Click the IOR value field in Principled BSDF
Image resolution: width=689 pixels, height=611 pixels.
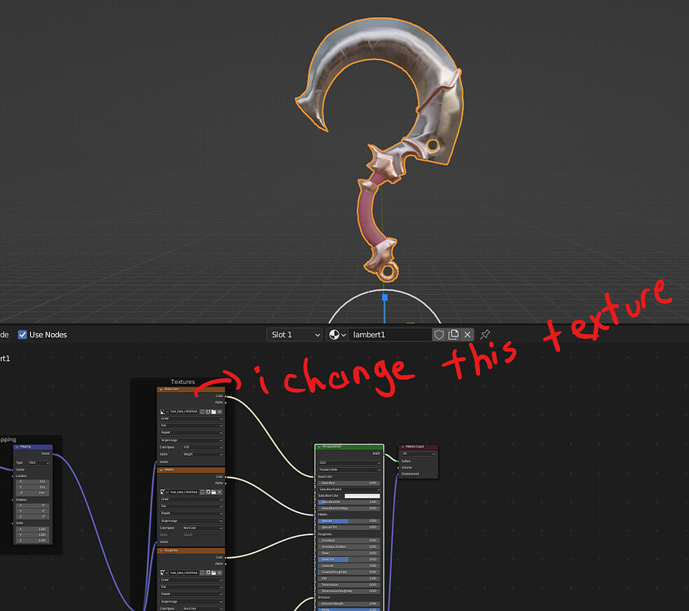(x=349, y=578)
